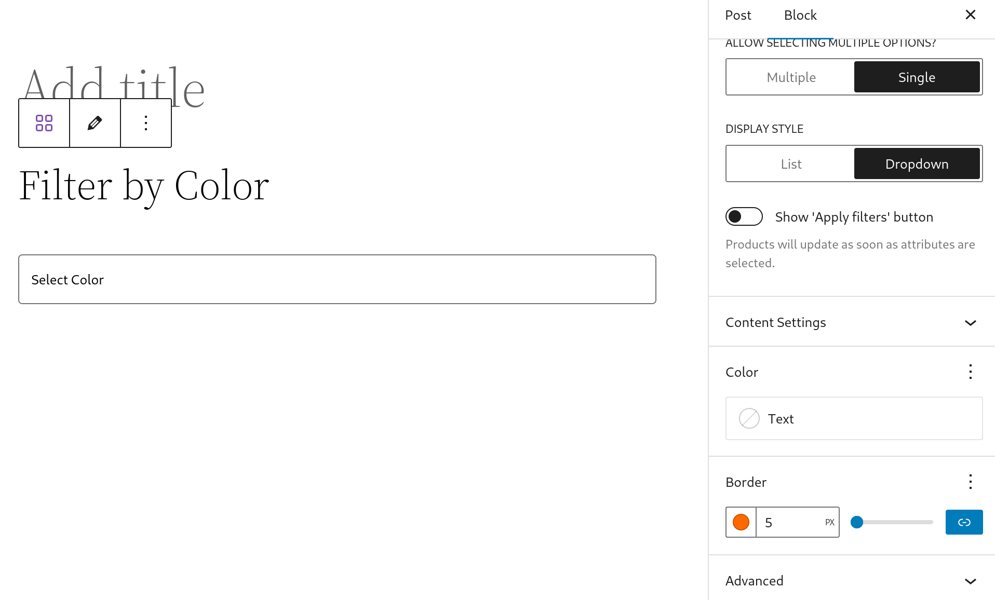The height and width of the screenshot is (600, 995).
Task: Select Multiple for allowing options
Action: 790,77
